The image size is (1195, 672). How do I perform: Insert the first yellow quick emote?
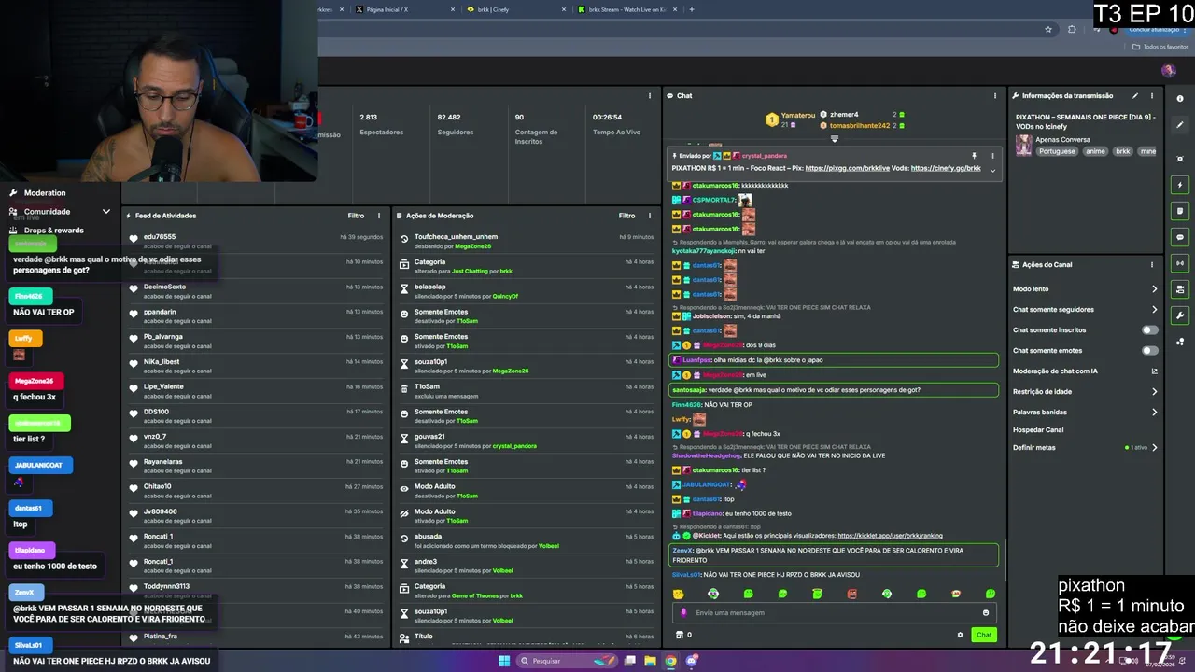(x=679, y=594)
